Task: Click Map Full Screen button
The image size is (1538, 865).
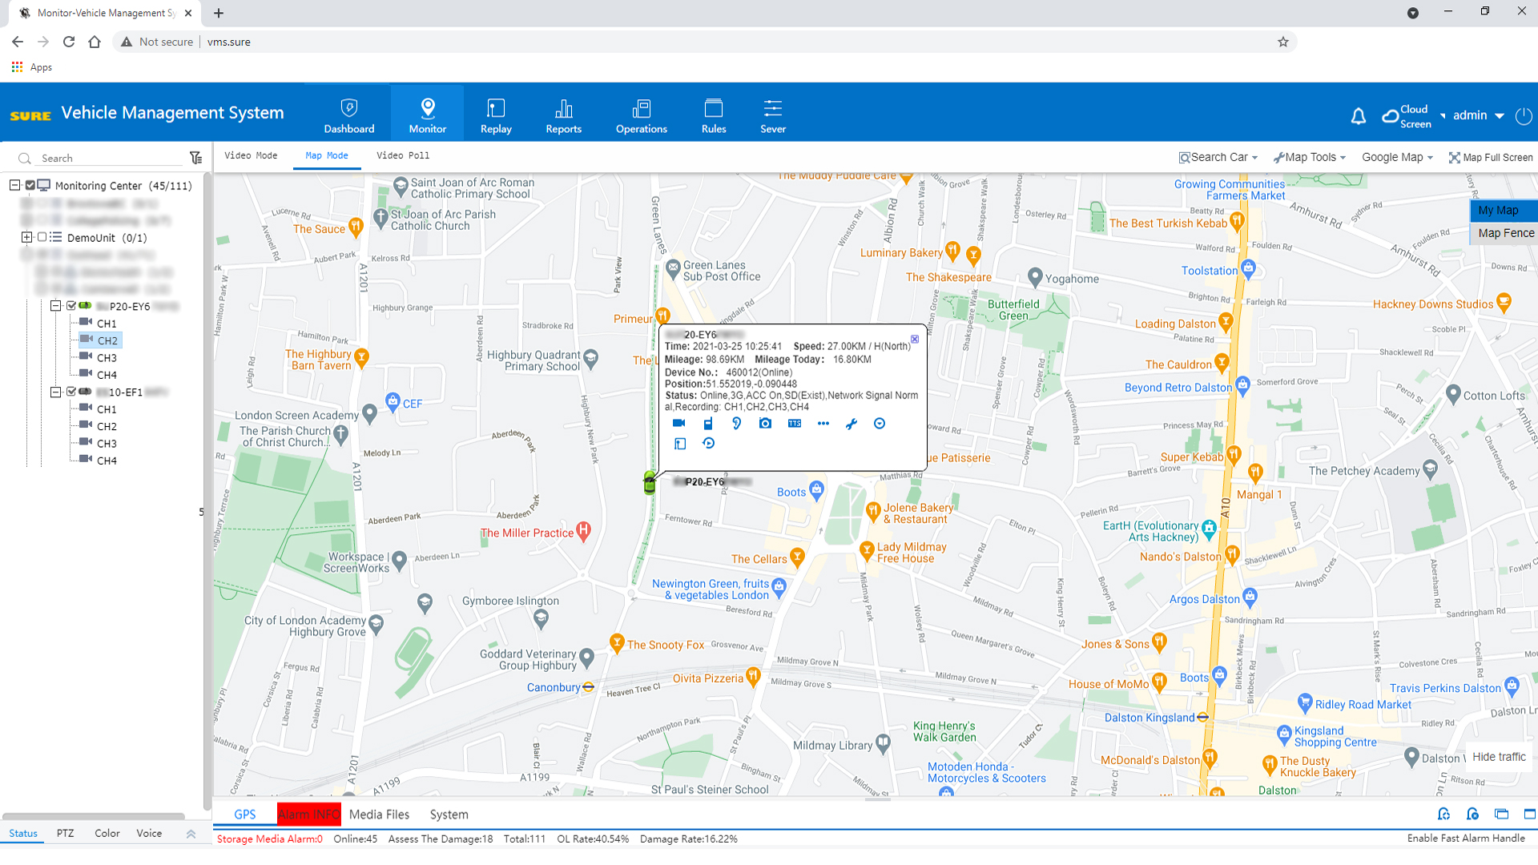Action: pyautogui.click(x=1491, y=157)
